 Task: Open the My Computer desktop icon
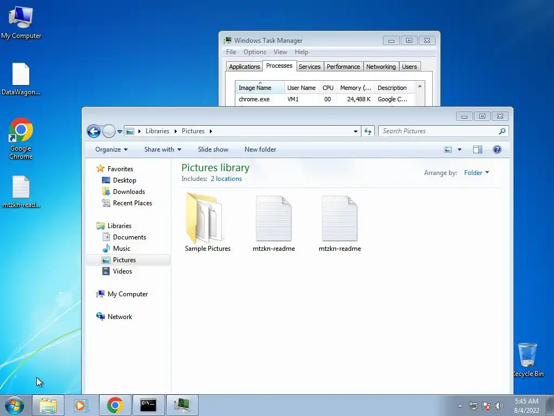pos(21,22)
